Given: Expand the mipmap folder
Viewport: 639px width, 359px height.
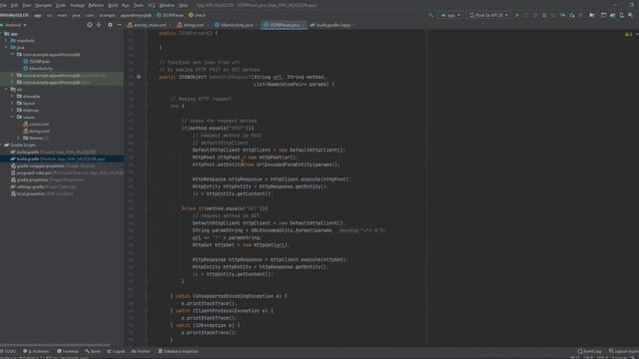Looking at the screenshot, I should click(x=12, y=110).
